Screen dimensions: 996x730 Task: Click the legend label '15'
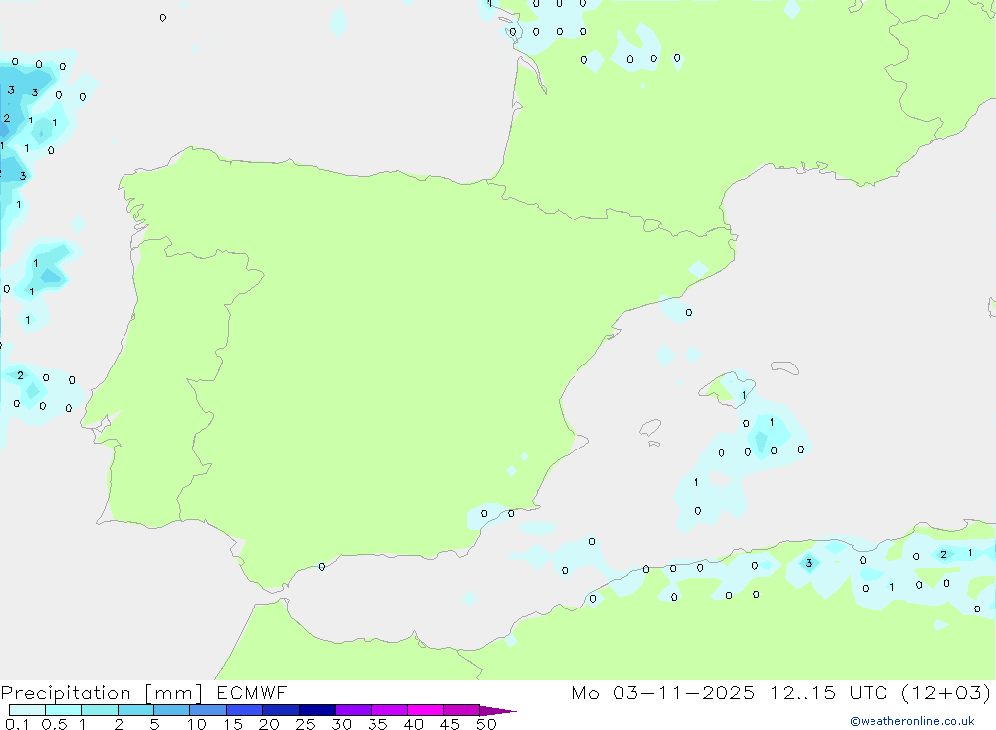click(233, 724)
